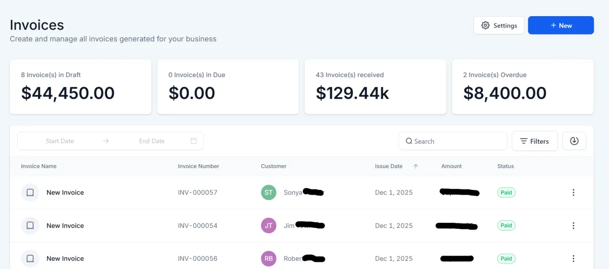Click the invoice icon for INV-000057
The image size is (609, 269).
pos(30,193)
